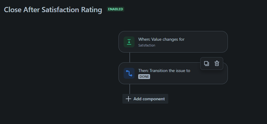Click the DONE status lozenge
The width and height of the screenshot is (267, 124).
[x=144, y=77]
